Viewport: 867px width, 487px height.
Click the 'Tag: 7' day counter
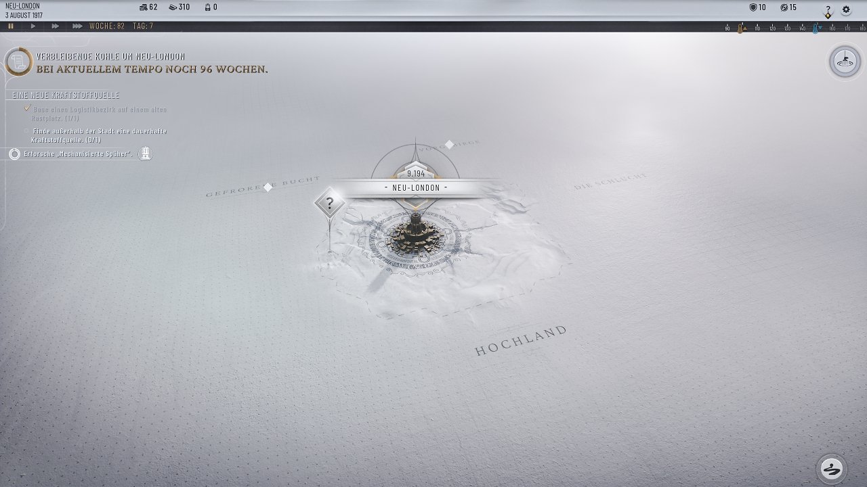point(143,26)
